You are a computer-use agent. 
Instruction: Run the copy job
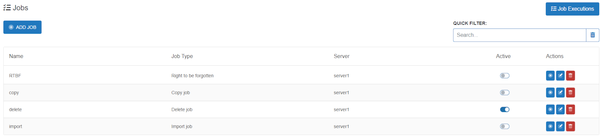pos(550,93)
